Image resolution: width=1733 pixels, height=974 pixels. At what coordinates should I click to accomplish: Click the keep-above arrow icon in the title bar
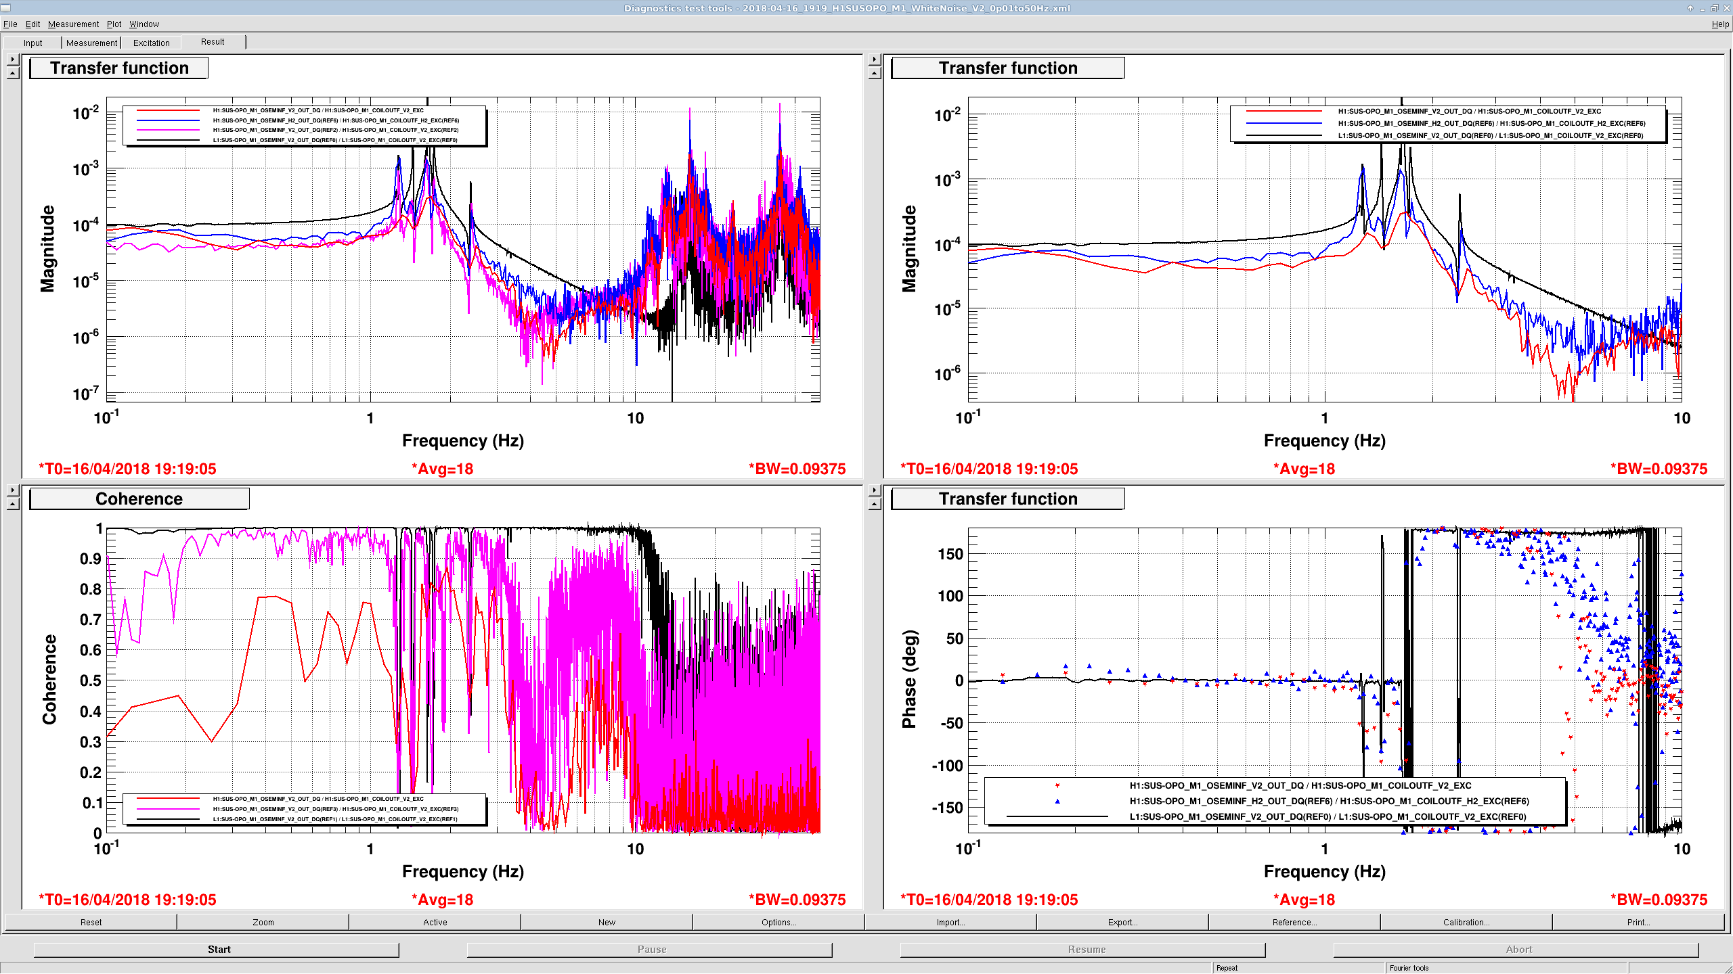click(x=1690, y=8)
